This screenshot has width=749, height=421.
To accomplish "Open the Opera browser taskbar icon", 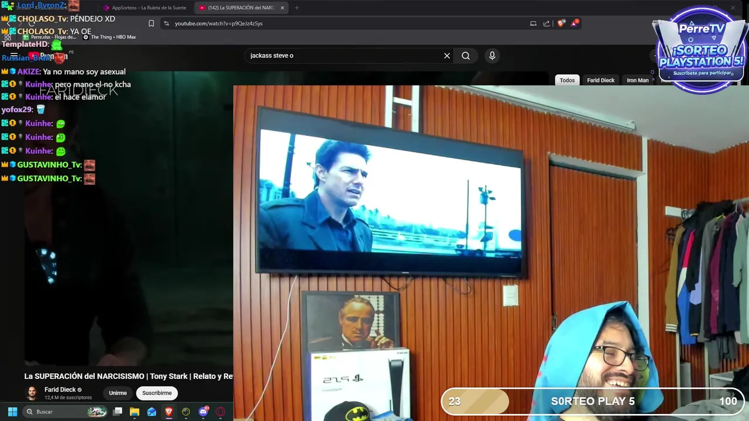I will [221, 412].
